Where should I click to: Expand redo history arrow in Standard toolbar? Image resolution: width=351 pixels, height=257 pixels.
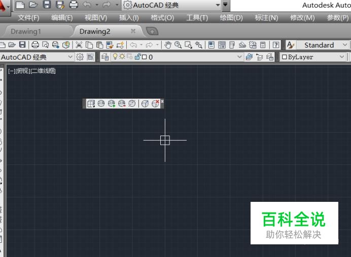[x=157, y=45]
